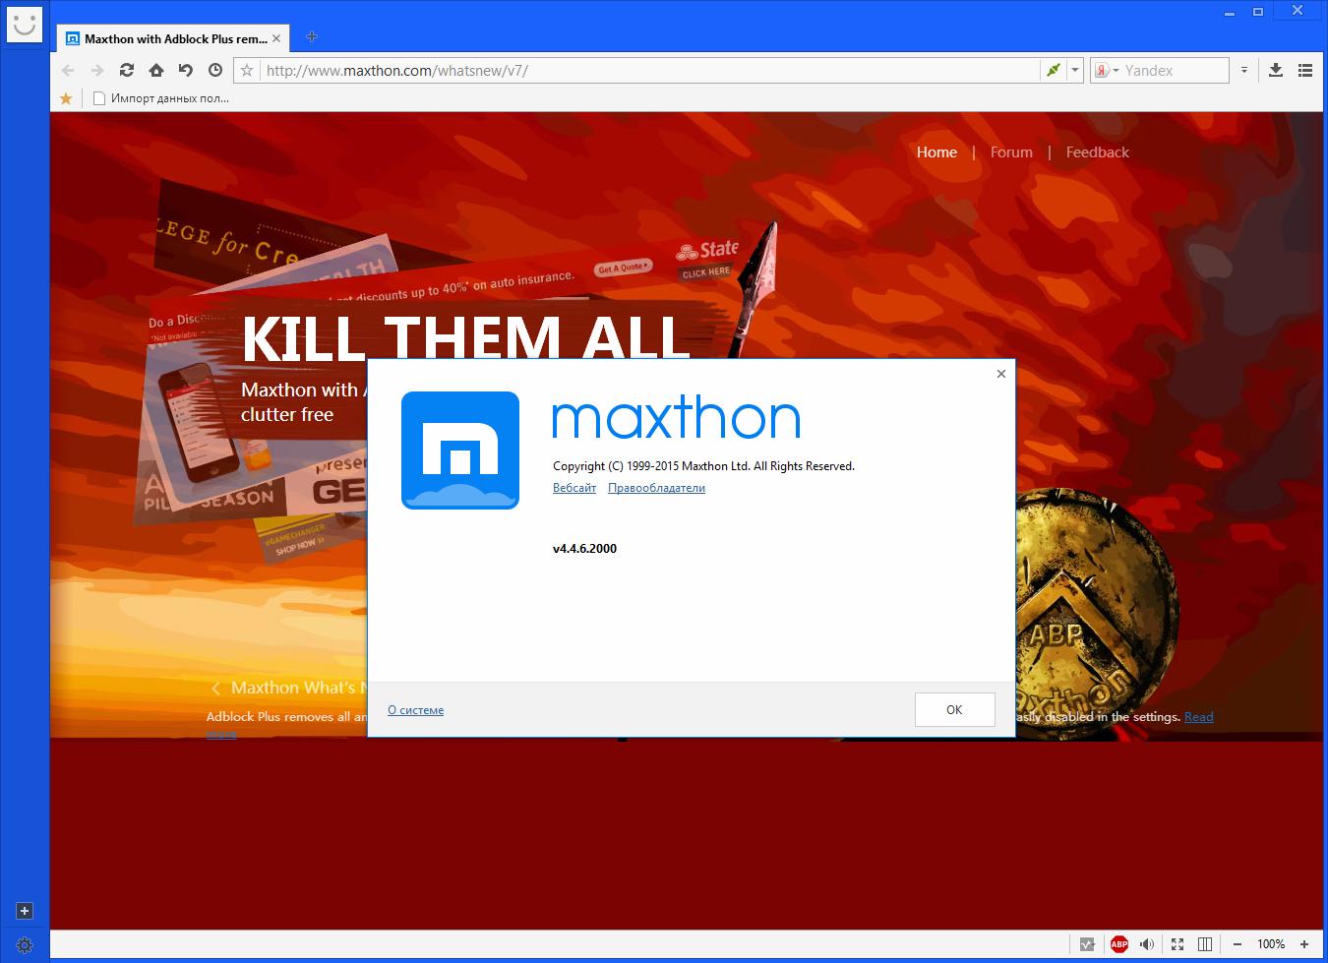Open Forum link on the webpage
Viewport: 1328px width, 963px height.
pos(1011,151)
